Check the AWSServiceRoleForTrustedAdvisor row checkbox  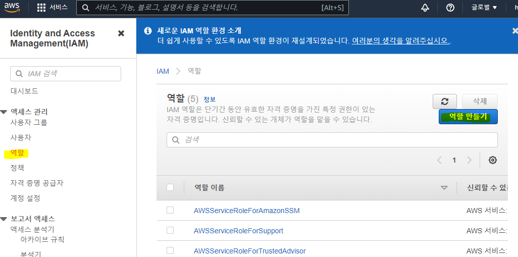pos(170,250)
